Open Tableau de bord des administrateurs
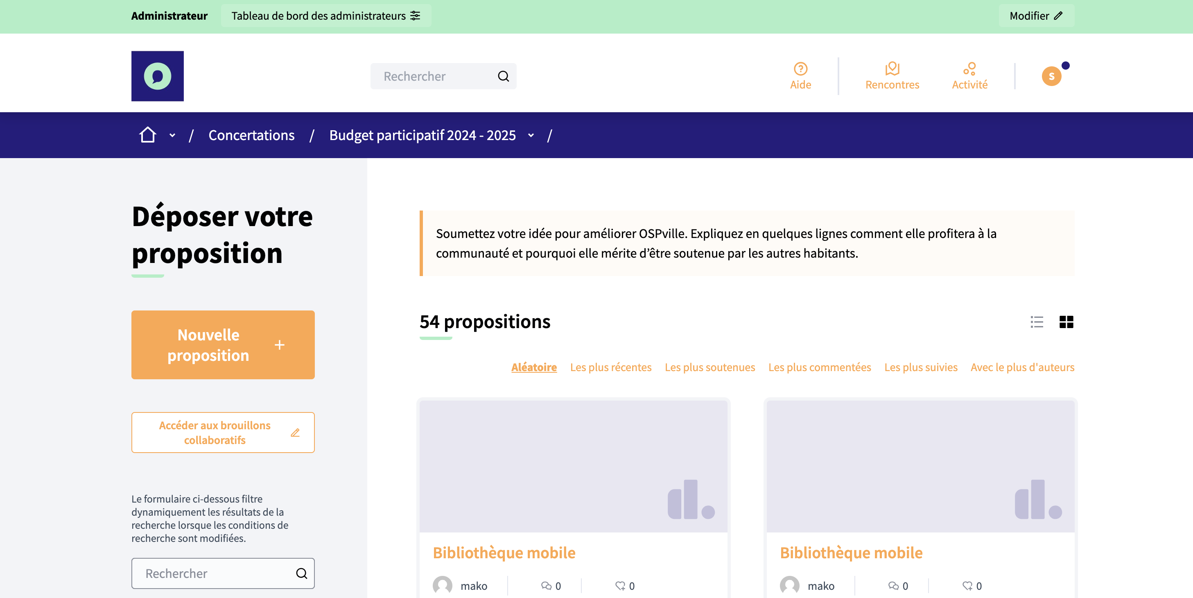The height and width of the screenshot is (598, 1193). [x=325, y=16]
